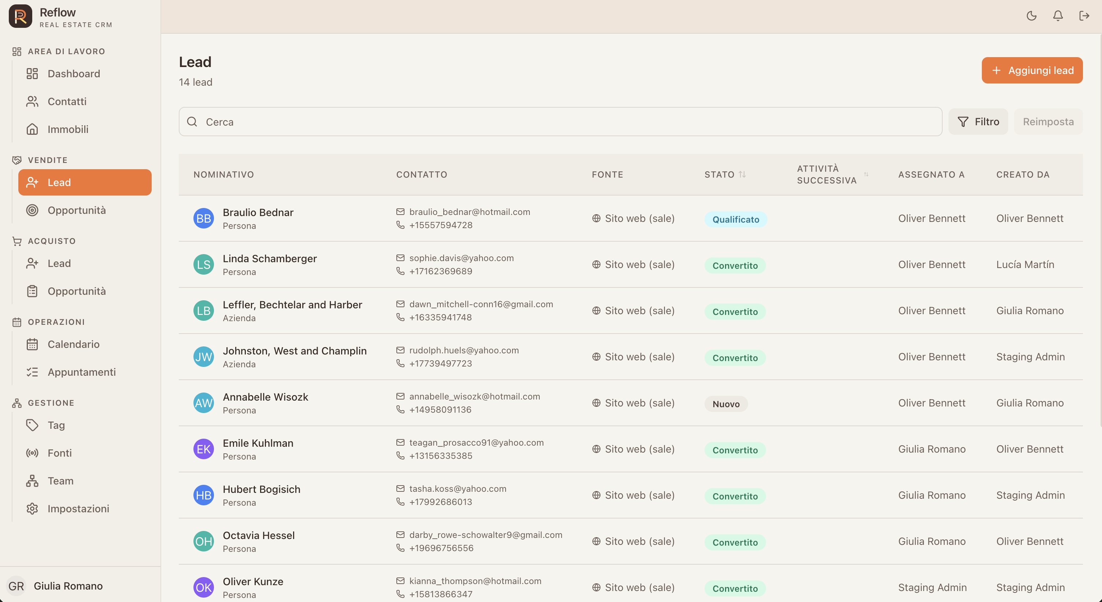Click Hubert Bogisich's Convertito badge
The image size is (1102, 602).
[x=735, y=496]
